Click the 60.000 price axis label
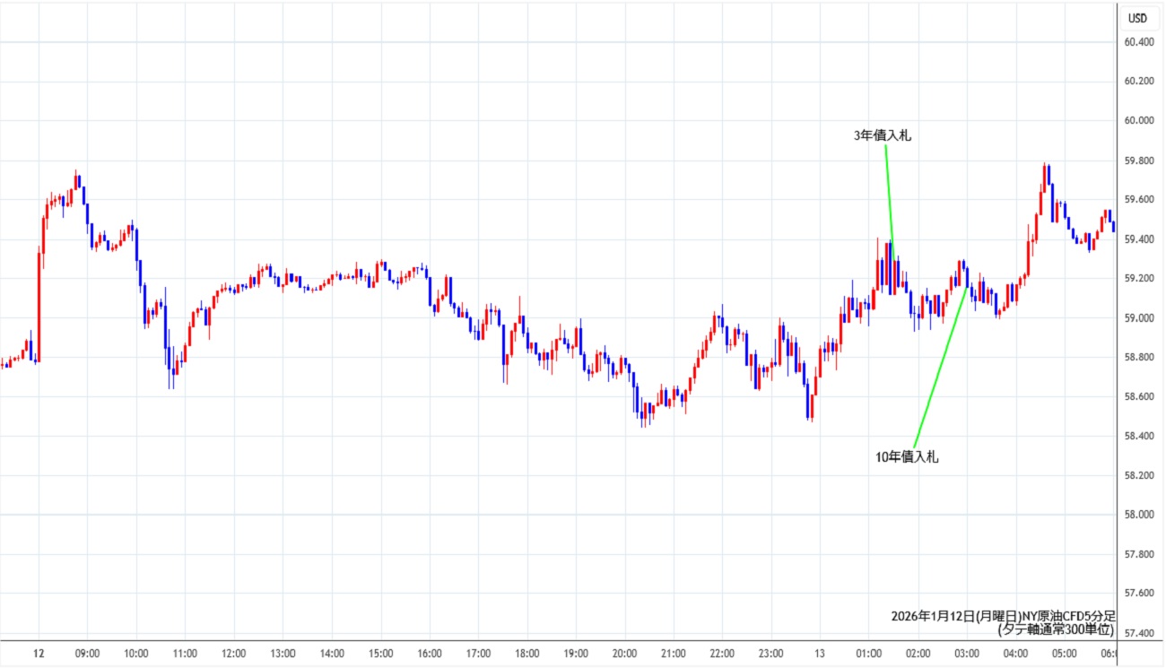Screen dimensions: 1166x668 tap(1139, 121)
